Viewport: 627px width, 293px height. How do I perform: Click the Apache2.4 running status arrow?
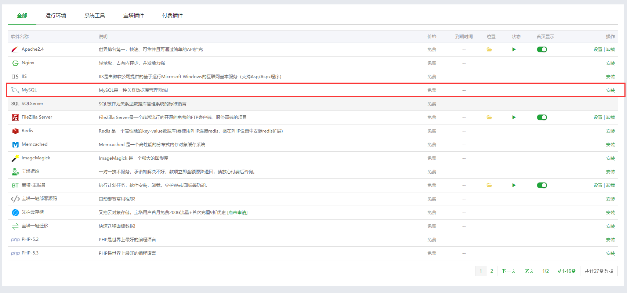514,50
